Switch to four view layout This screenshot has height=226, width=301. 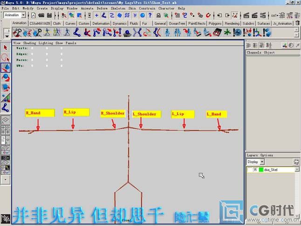6,130
